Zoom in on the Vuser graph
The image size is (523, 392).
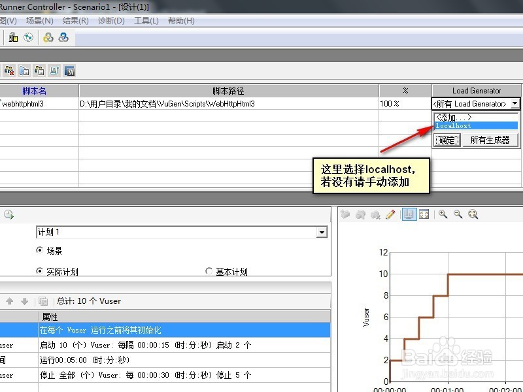click(x=443, y=214)
